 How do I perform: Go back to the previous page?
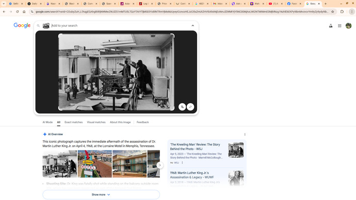(4, 11)
